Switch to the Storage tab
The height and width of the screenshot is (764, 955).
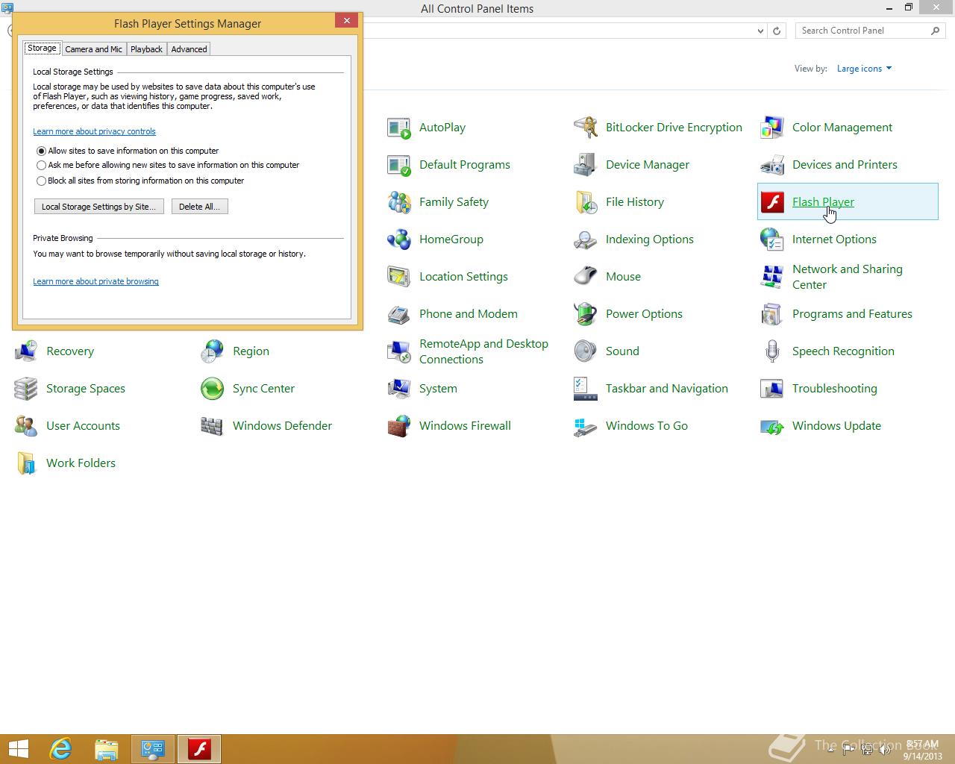pyautogui.click(x=42, y=48)
